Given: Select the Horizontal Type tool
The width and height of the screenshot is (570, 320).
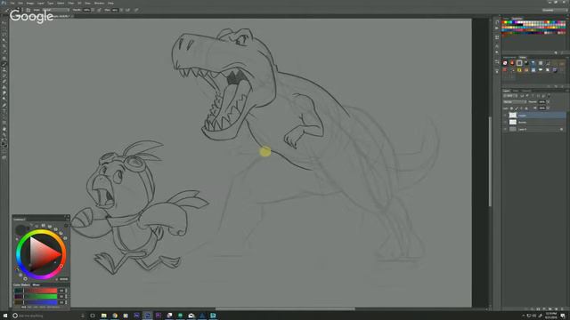Looking at the screenshot, I should pyautogui.click(x=4, y=111).
